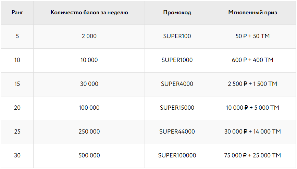Select the SUPER1000 promo code

[177, 60]
